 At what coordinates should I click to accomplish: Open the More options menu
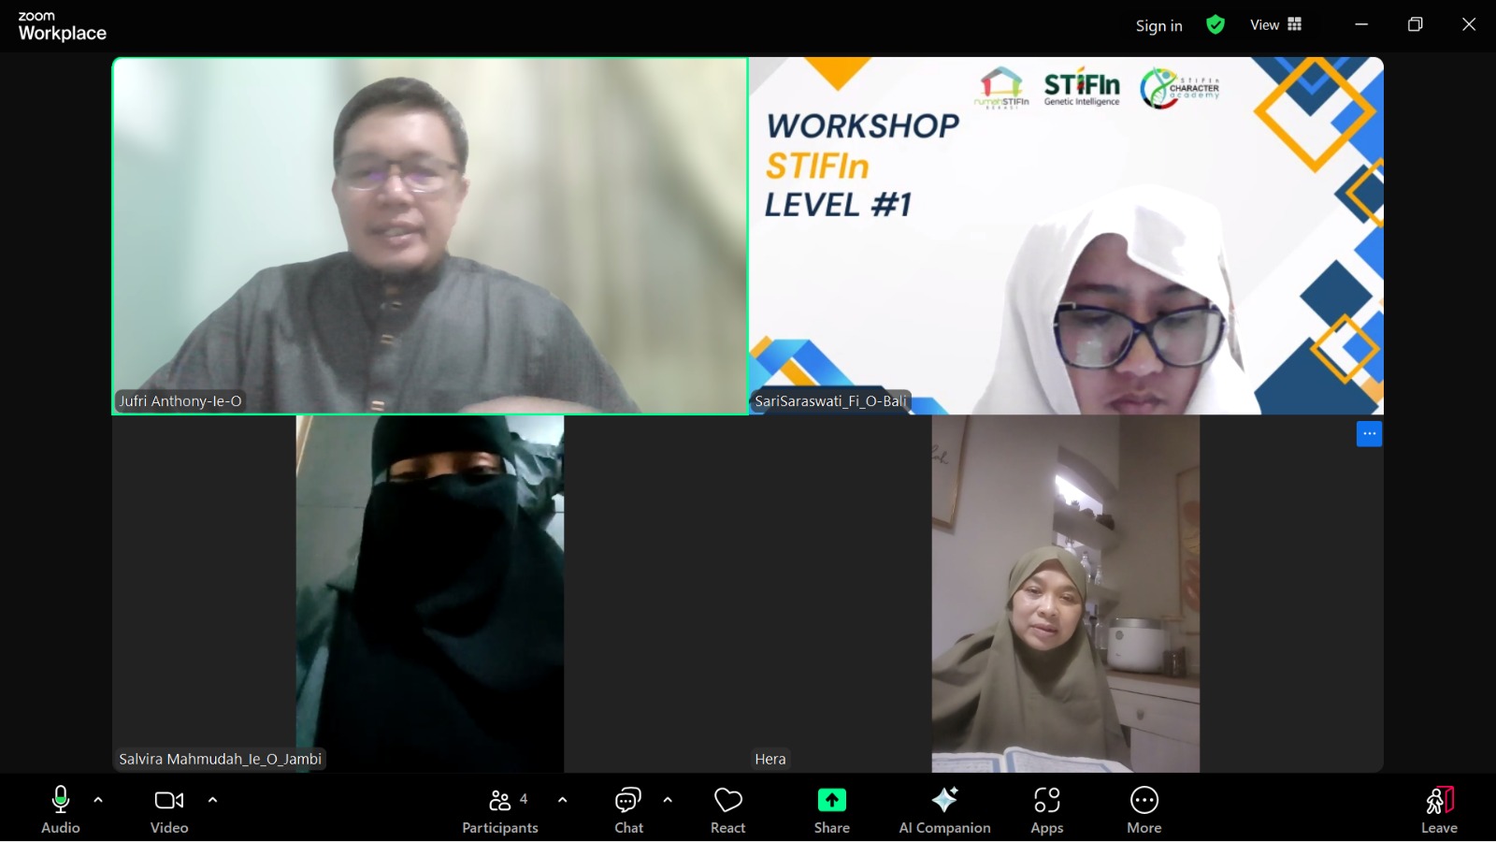tap(1144, 810)
